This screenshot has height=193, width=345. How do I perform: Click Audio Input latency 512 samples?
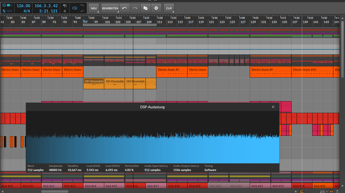coord(152,170)
